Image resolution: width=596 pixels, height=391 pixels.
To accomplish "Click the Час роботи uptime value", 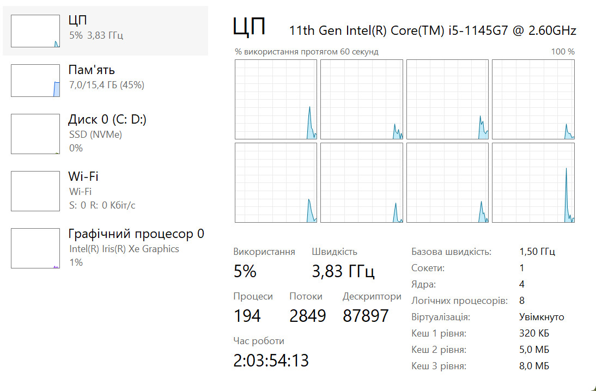I will [x=271, y=361].
